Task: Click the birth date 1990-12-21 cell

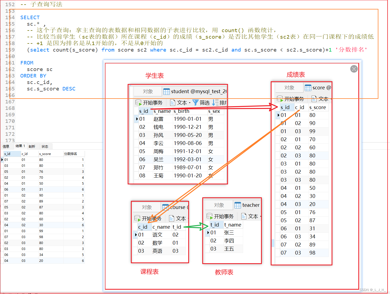Action: [190, 127]
